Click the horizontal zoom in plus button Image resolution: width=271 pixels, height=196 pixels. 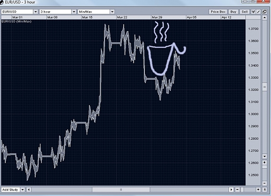click(x=258, y=190)
